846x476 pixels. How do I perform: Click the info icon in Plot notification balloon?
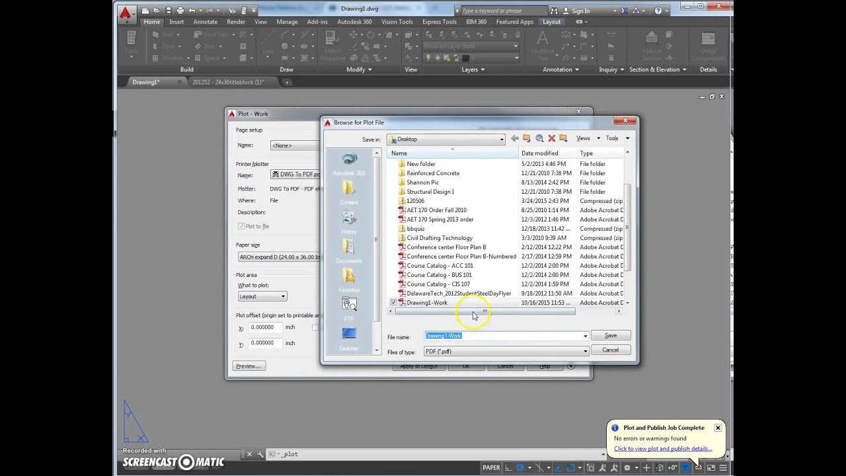click(615, 428)
